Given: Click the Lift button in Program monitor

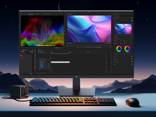Looking at the screenshot, I should pyautogui.click(x=96, y=47).
